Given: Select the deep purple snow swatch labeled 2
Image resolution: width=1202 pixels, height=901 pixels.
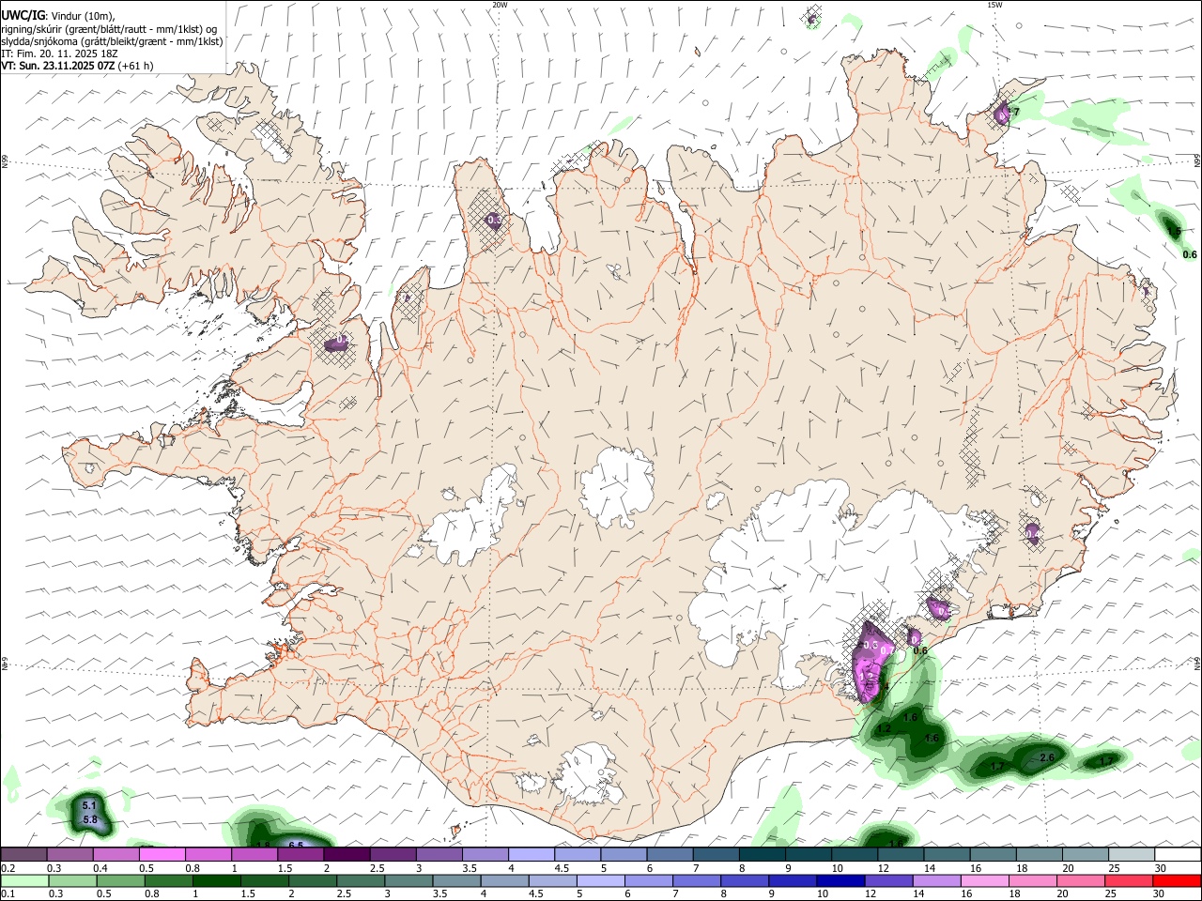Looking at the screenshot, I should [347, 854].
